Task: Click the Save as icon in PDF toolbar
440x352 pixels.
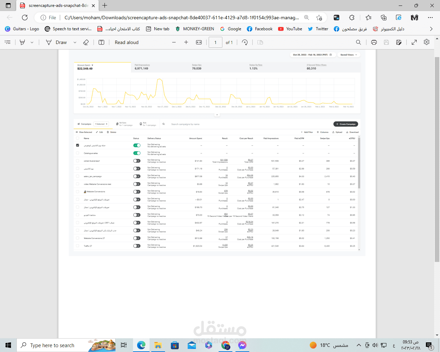Action: pos(399,42)
